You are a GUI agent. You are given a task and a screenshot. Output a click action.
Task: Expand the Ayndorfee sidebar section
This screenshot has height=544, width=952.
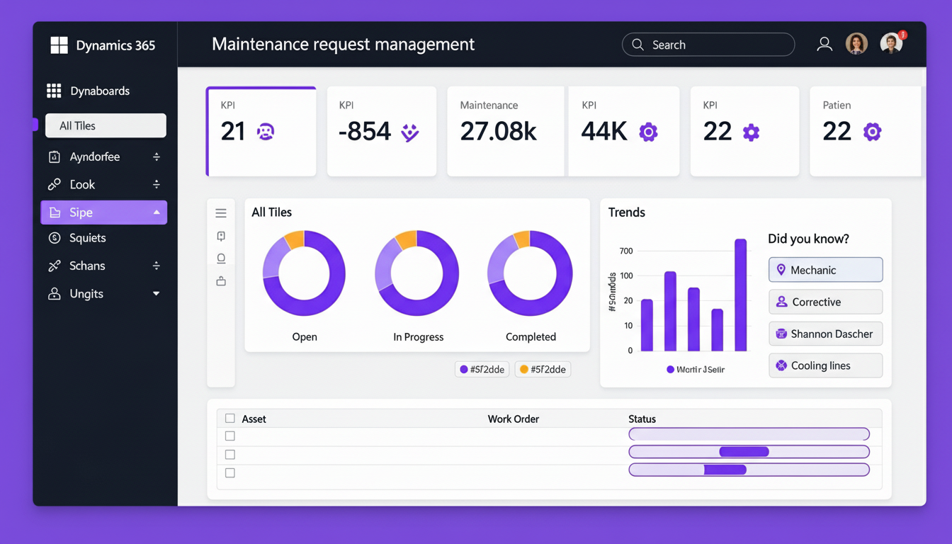(x=157, y=157)
